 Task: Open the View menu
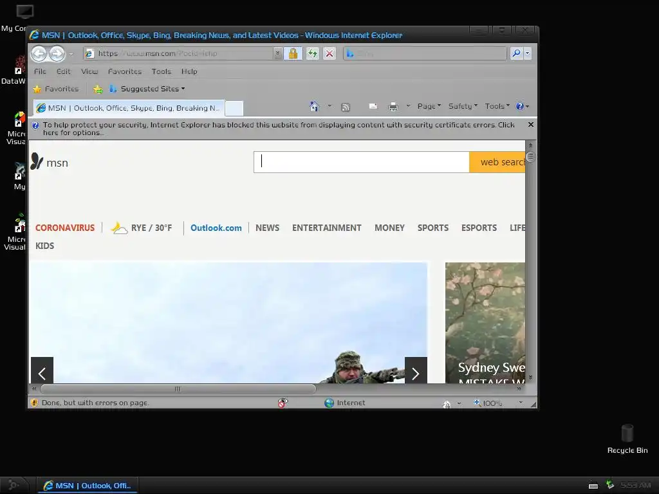(89, 71)
